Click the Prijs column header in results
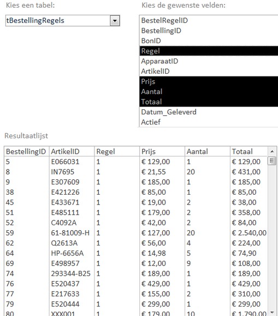 click(162, 151)
